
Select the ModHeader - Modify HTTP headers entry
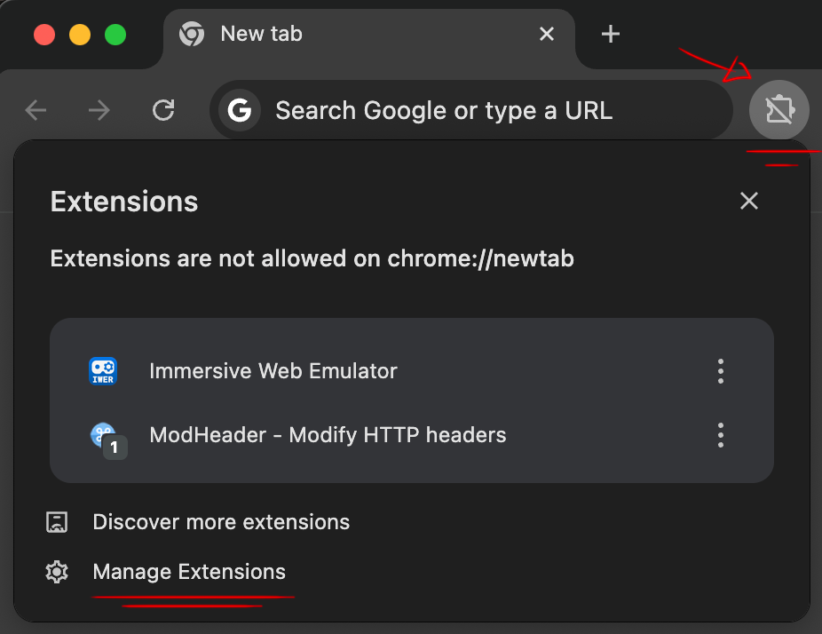pos(328,435)
